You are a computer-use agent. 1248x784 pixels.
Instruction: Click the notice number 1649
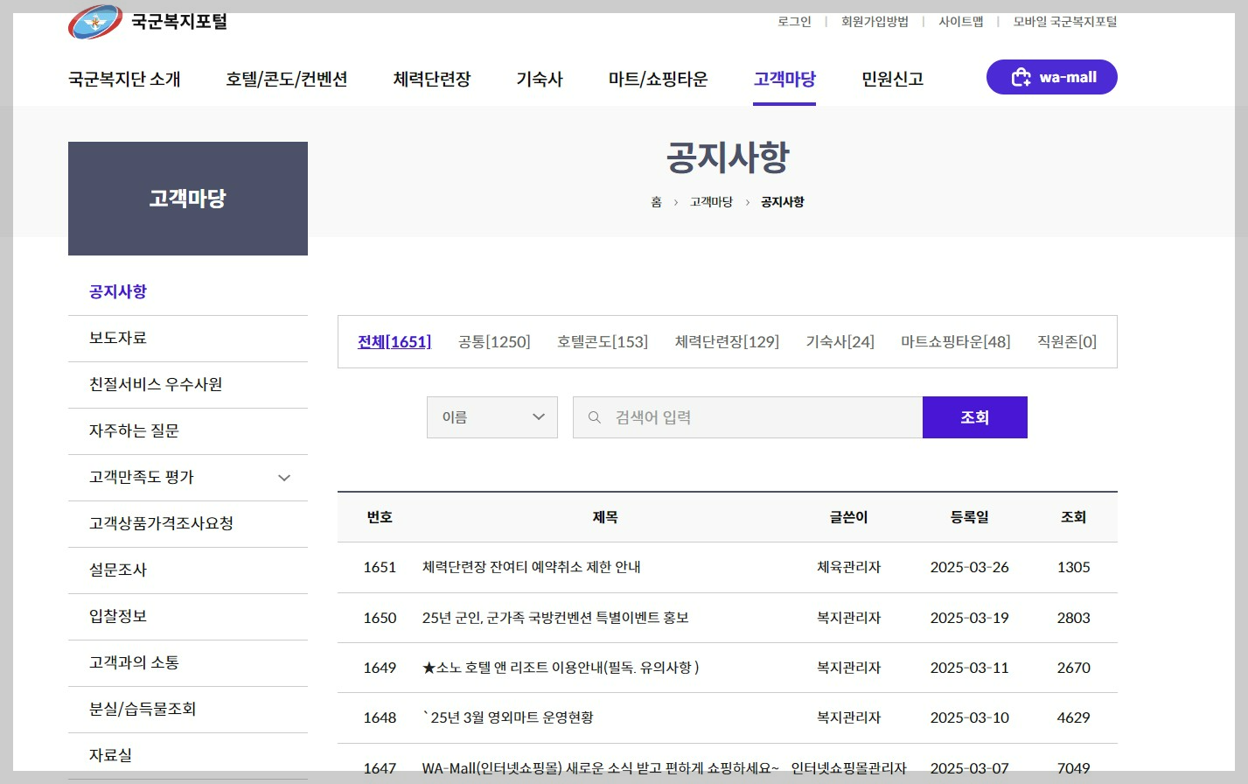pos(380,668)
